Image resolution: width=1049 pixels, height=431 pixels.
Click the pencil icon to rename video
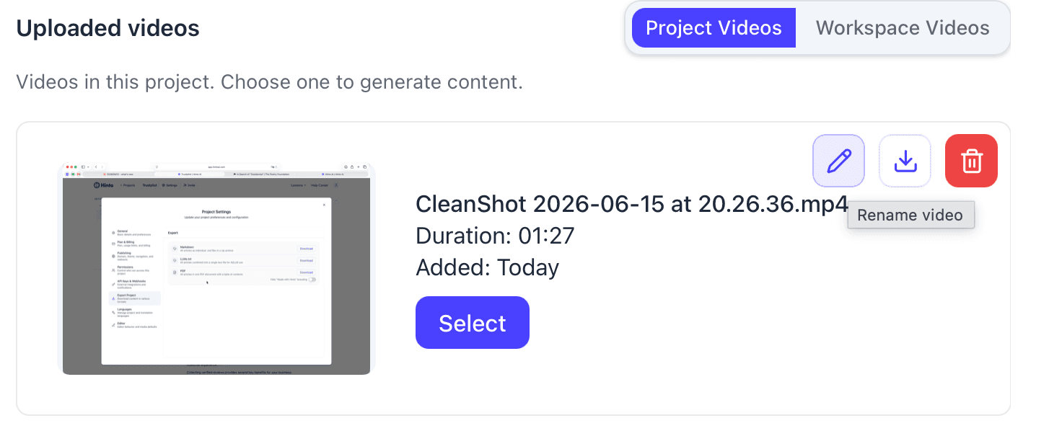point(838,161)
